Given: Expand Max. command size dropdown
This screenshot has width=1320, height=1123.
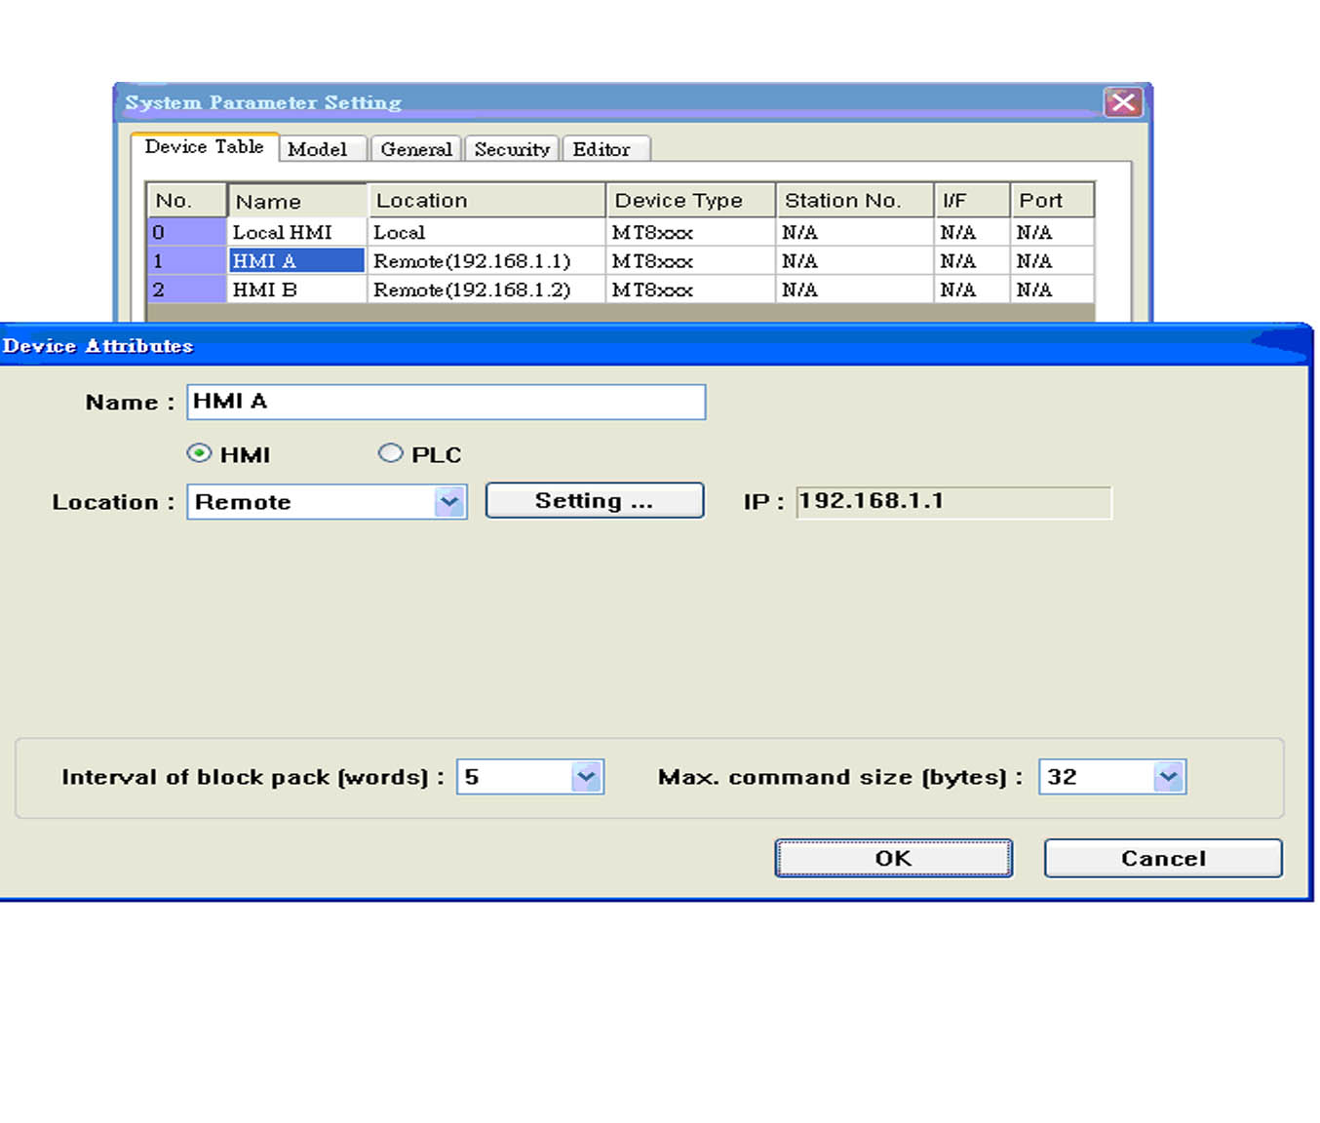Looking at the screenshot, I should [1168, 777].
